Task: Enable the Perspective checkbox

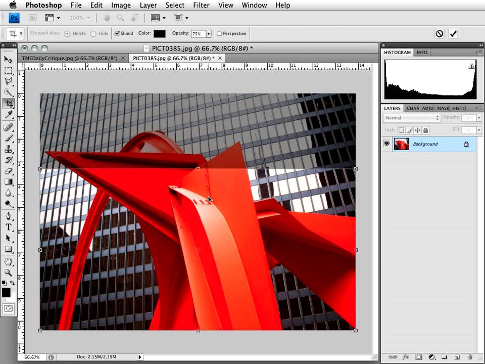Action: pos(219,33)
